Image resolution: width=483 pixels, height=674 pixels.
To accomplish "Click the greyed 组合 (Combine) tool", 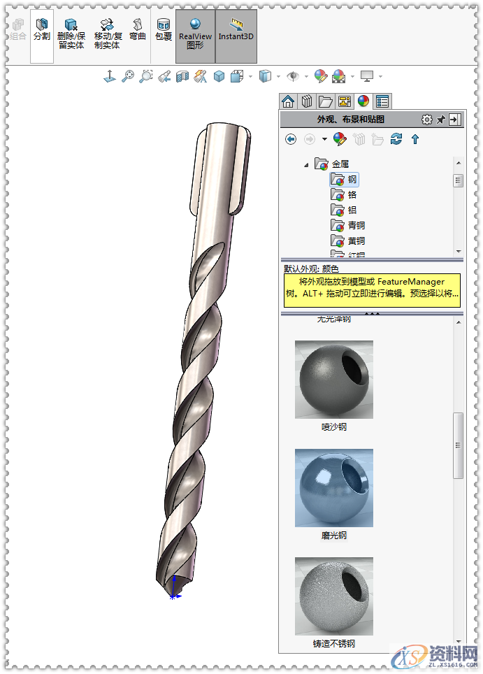I will [x=18, y=30].
